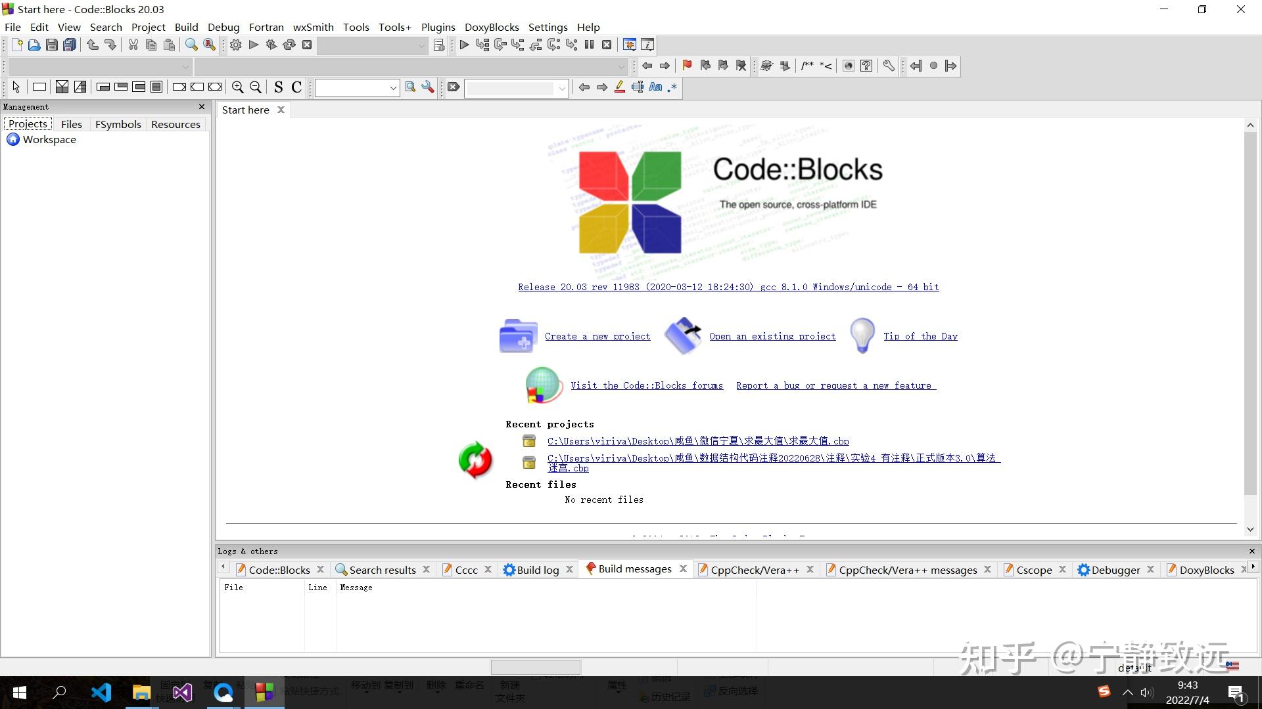Click the left tab-scroll arrow in Logs panel
Screen dimensions: 1262x709
(x=223, y=567)
